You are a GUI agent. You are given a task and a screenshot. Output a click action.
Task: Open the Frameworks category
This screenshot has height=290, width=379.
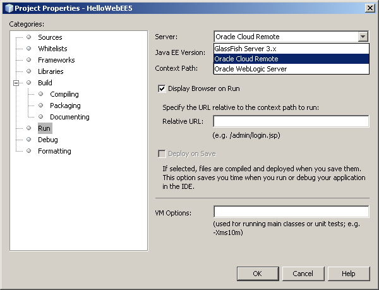pos(56,60)
